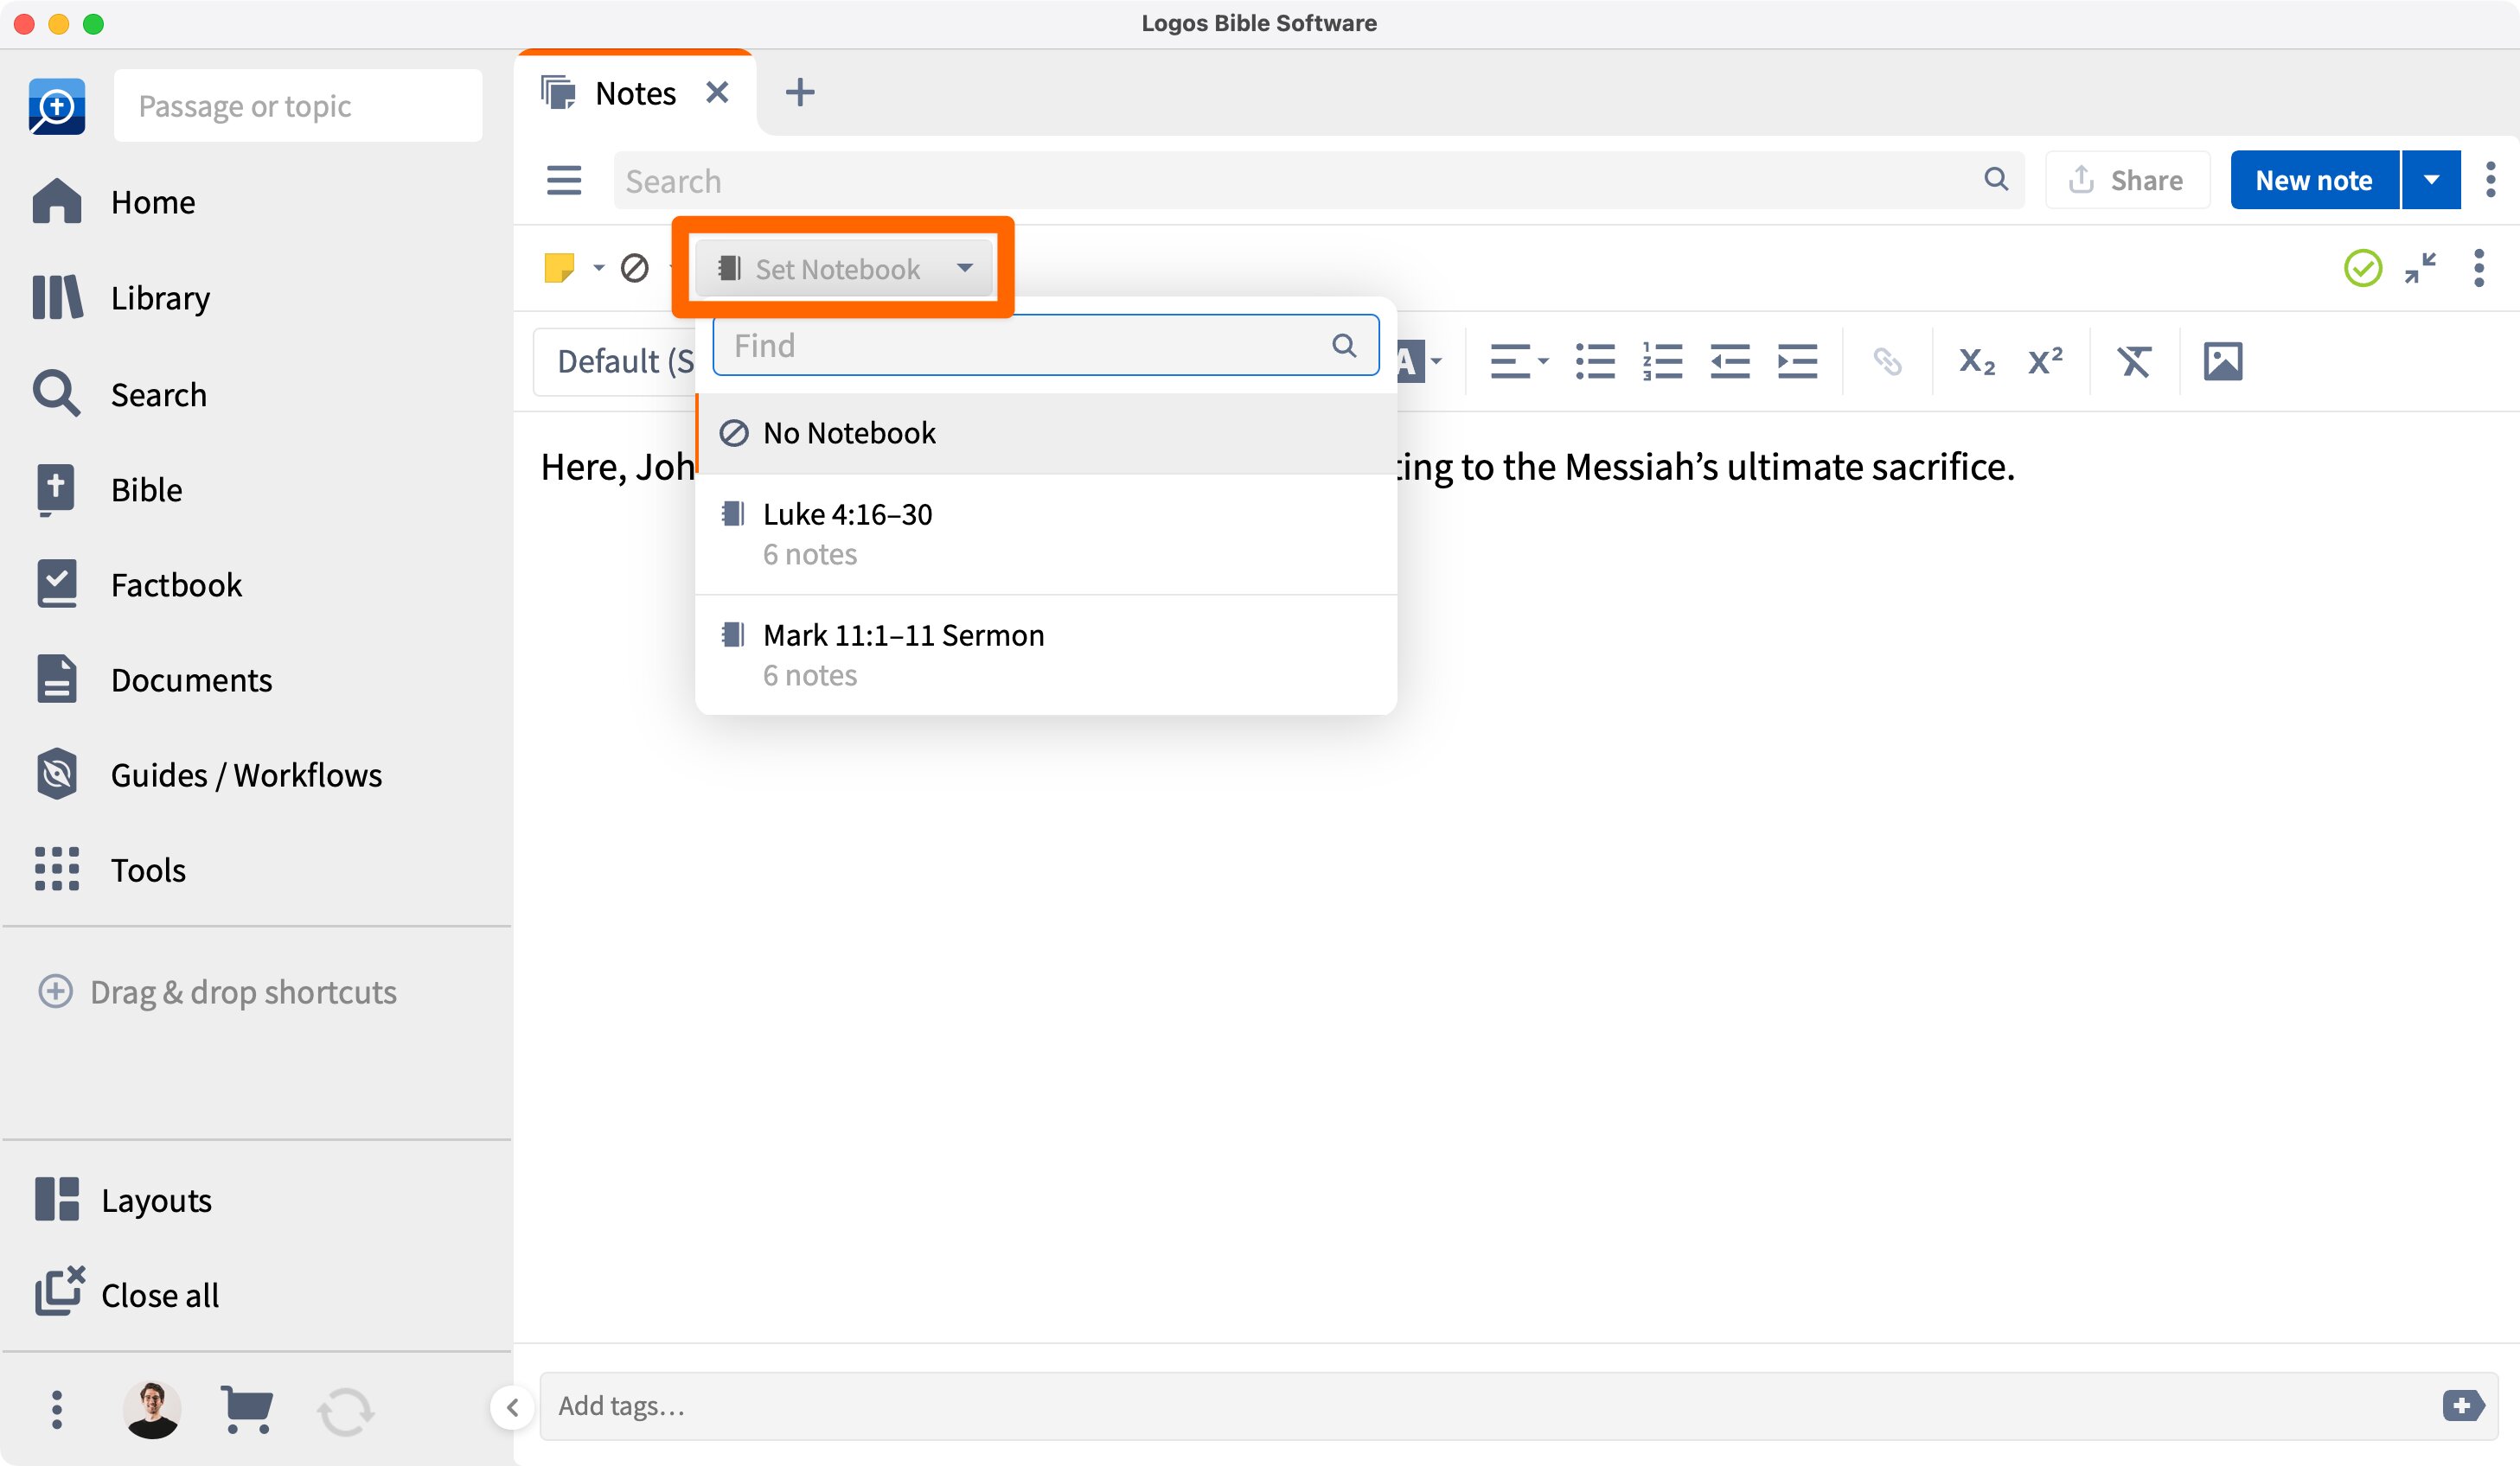Viewport: 2520px width, 1466px height.
Task: Open the store shopping cart
Action: point(246,1409)
